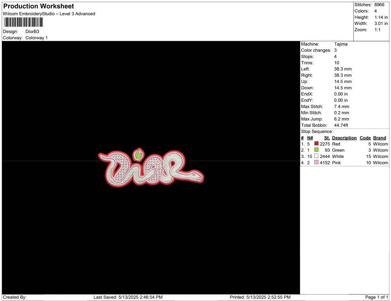Viewport: 391px width, 301px height.
Task: Click the White thread color swatch
Action: pyautogui.click(x=316, y=156)
